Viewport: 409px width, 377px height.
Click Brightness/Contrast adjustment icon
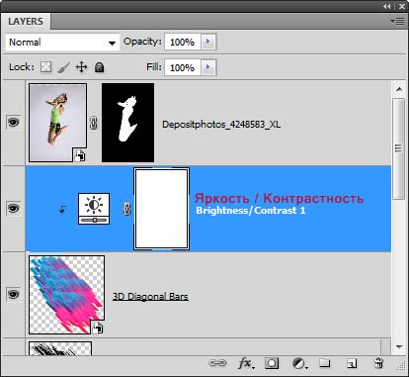coord(94,209)
